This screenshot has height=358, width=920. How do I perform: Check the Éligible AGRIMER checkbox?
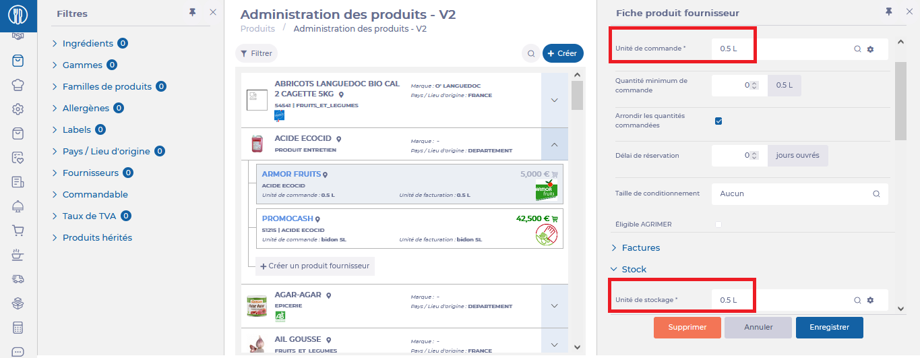pos(718,224)
